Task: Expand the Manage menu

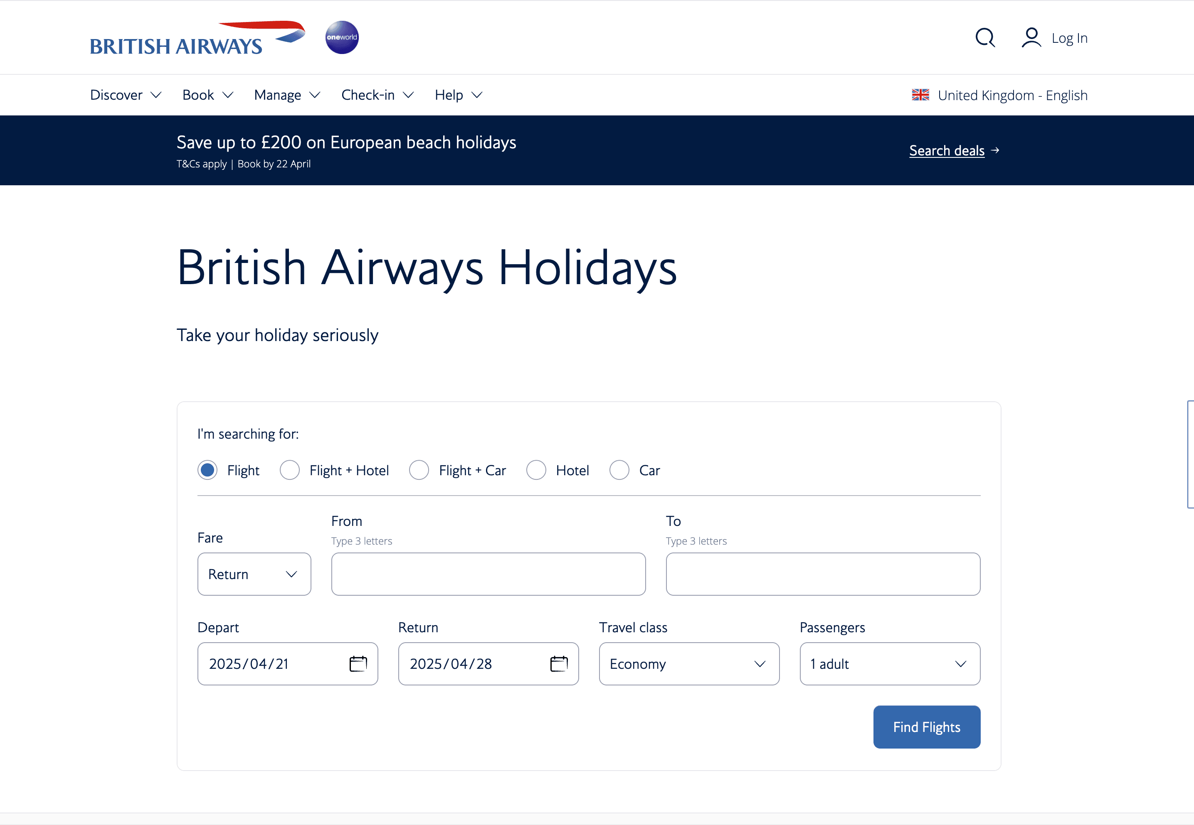Action: tap(287, 95)
